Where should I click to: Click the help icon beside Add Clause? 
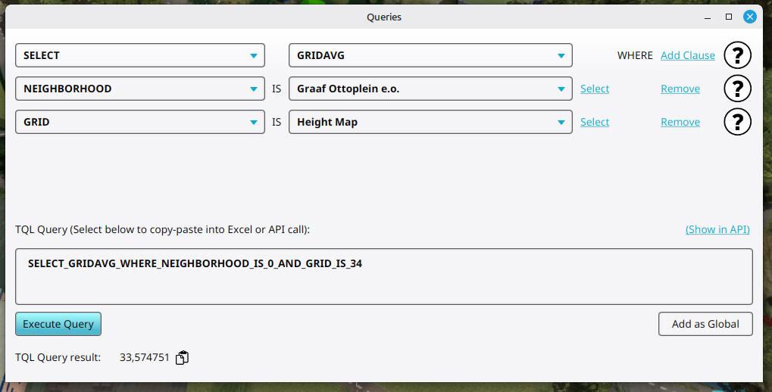pyautogui.click(x=737, y=55)
